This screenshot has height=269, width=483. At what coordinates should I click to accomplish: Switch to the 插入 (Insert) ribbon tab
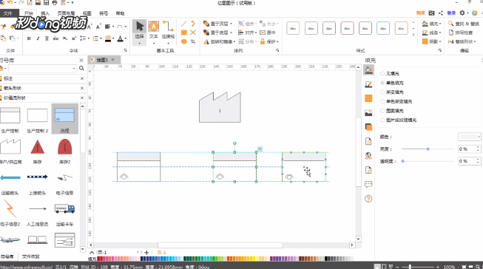45,13
